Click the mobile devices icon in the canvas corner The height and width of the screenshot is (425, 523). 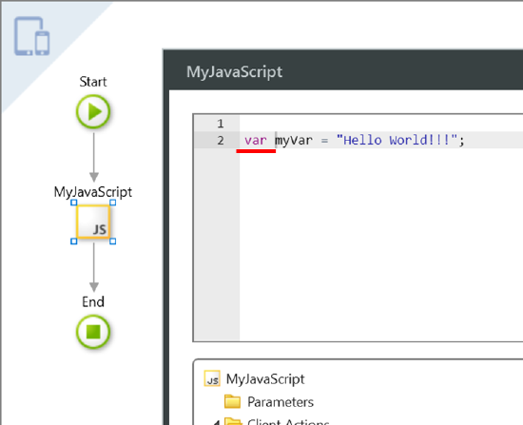click(x=32, y=36)
